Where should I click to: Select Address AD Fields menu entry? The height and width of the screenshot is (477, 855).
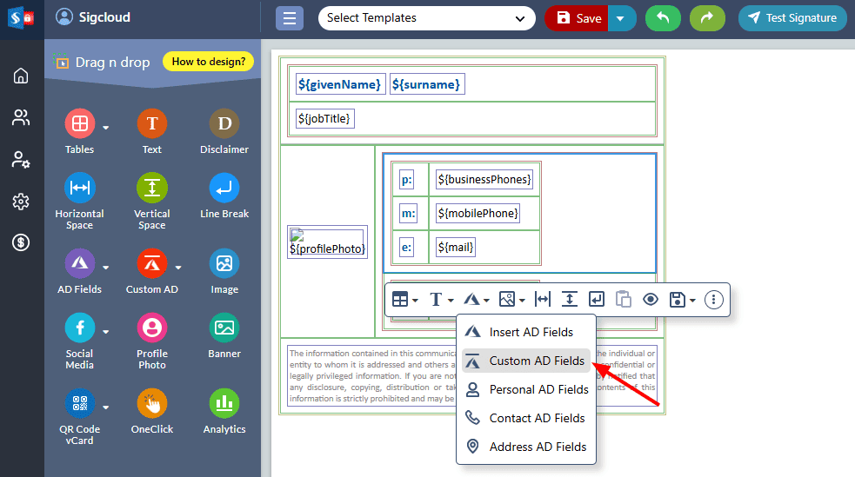pos(538,447)
